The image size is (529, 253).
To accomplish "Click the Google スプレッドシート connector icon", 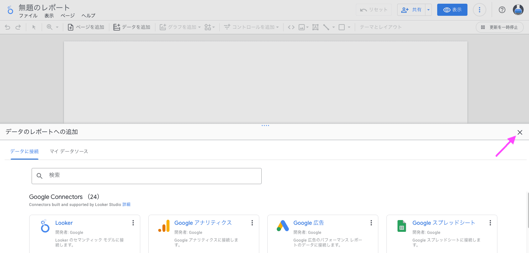I will coord(402,226).
